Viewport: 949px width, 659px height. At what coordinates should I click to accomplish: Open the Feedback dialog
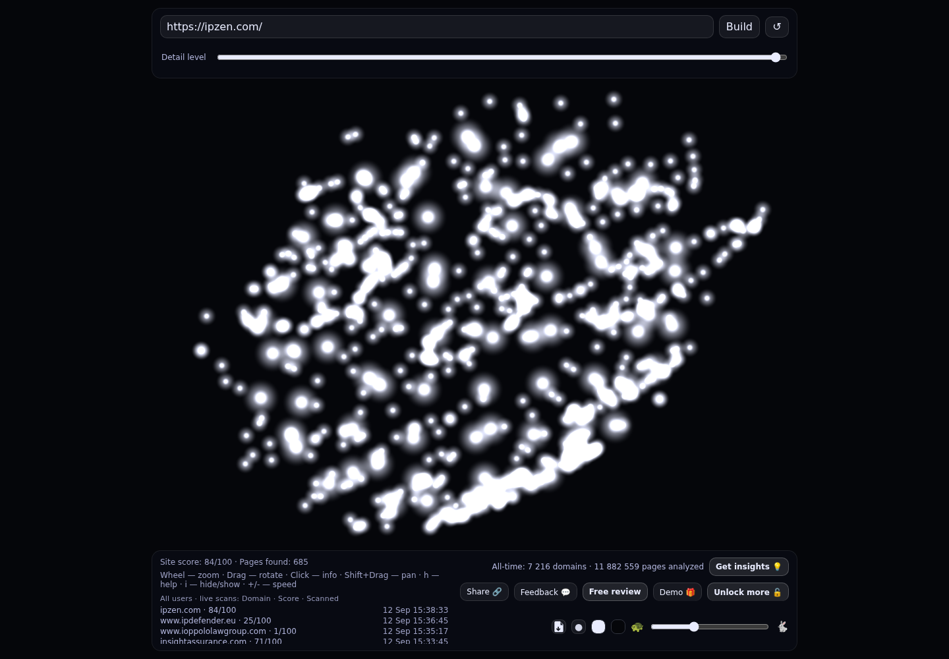546,592
